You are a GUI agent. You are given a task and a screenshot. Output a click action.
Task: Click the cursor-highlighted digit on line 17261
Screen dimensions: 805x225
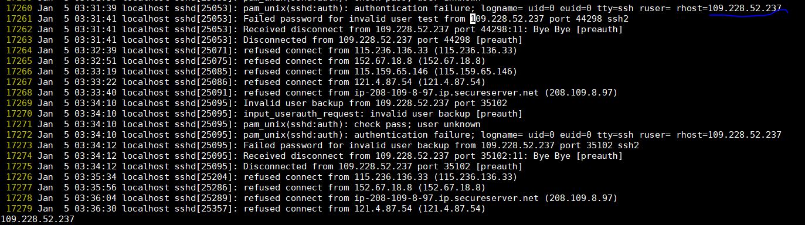pos(473,19)
